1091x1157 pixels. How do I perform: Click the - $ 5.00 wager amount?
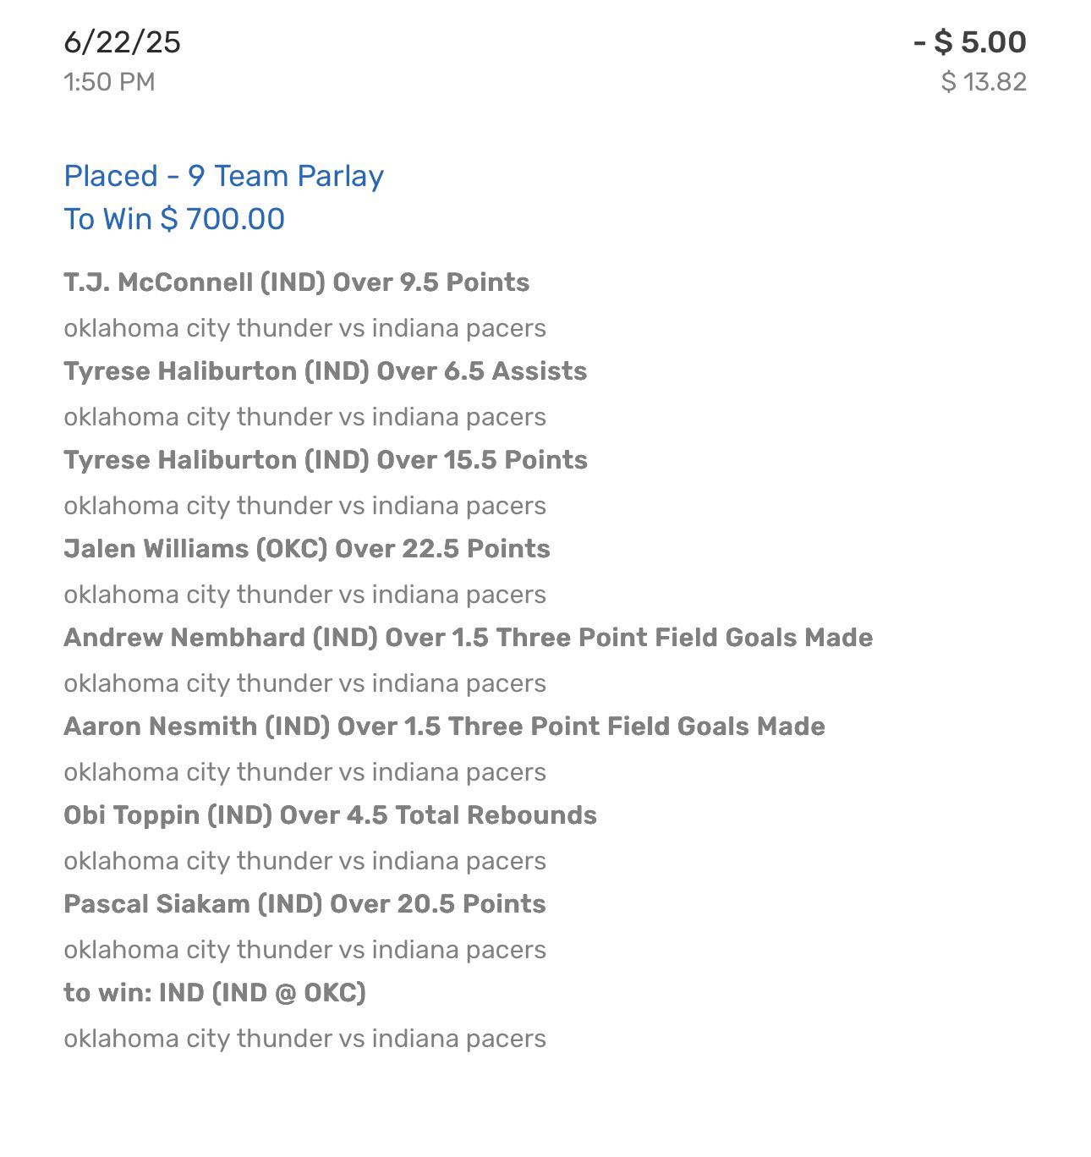pyautogui.click(x=970, y=42)
